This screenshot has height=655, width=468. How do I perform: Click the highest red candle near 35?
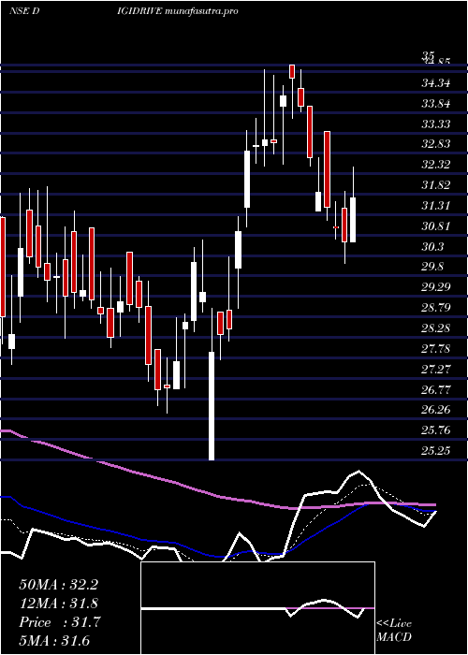coord(292,71)
